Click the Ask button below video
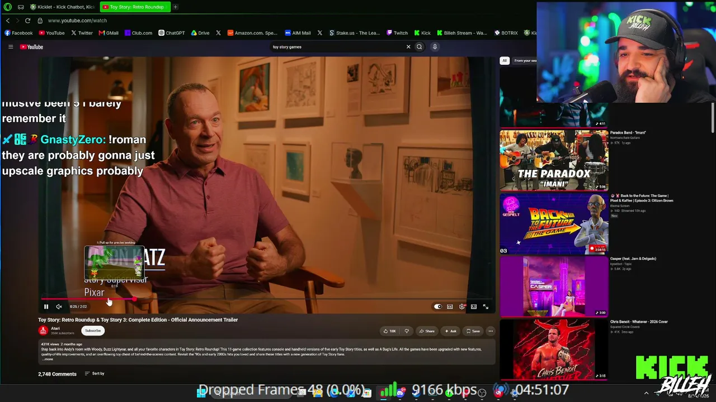The height and width of the screenshot is (402, 716). coord(450,331)
